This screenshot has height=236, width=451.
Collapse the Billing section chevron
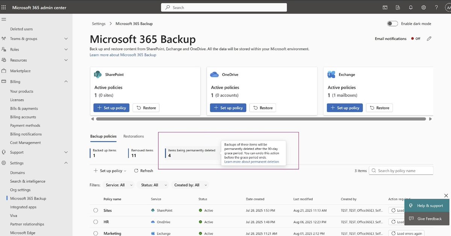point(66,81)
